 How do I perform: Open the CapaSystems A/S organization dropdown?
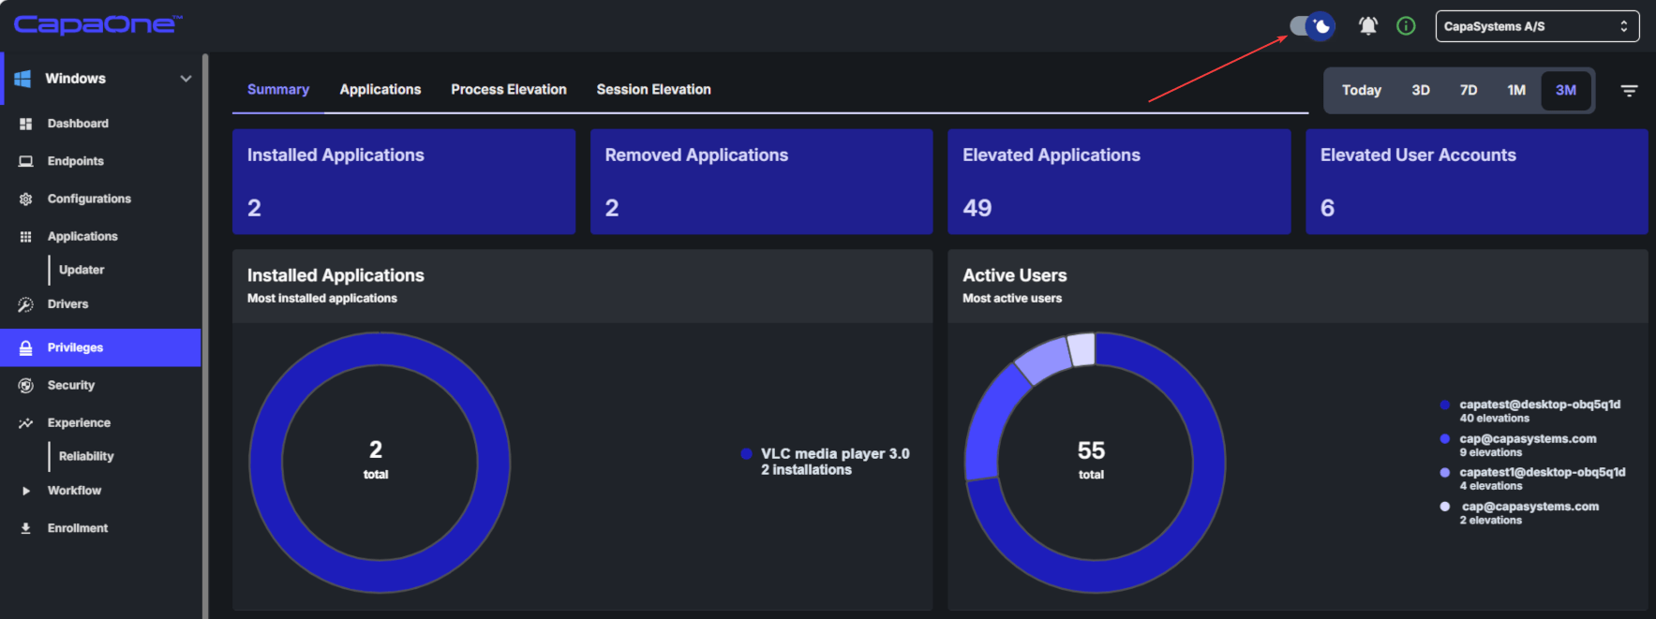(x=1537, y=26)
